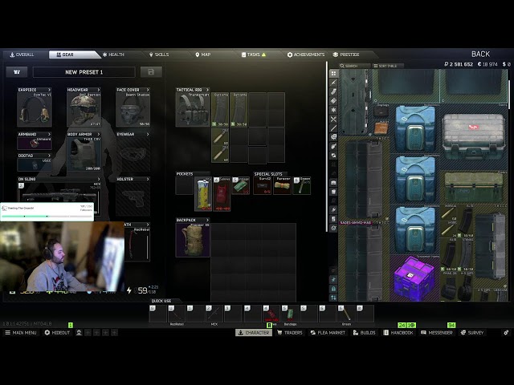514x385 pixels.
Task: Click the empty Holster pistol slot
Action: pos(133,198)
